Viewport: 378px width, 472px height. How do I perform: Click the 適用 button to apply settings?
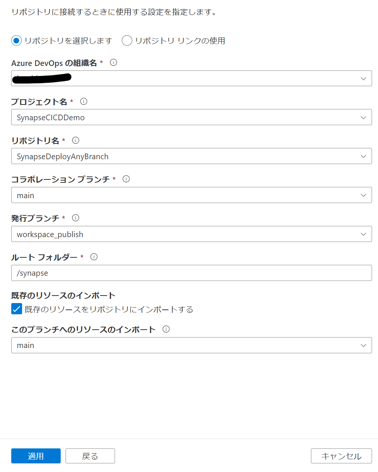point(36,456)
